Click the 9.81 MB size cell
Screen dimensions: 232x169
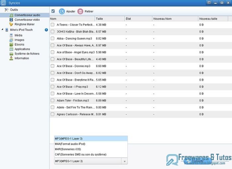point(101,114)
